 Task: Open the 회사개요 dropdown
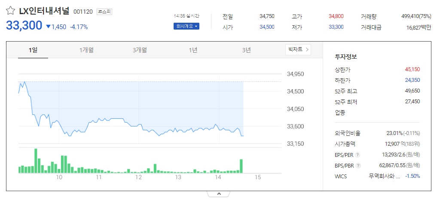point(186,26)
